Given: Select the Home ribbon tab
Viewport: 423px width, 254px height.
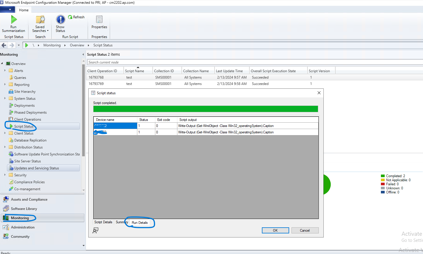Looking at the screenshot, I should (x=24, y=10).
